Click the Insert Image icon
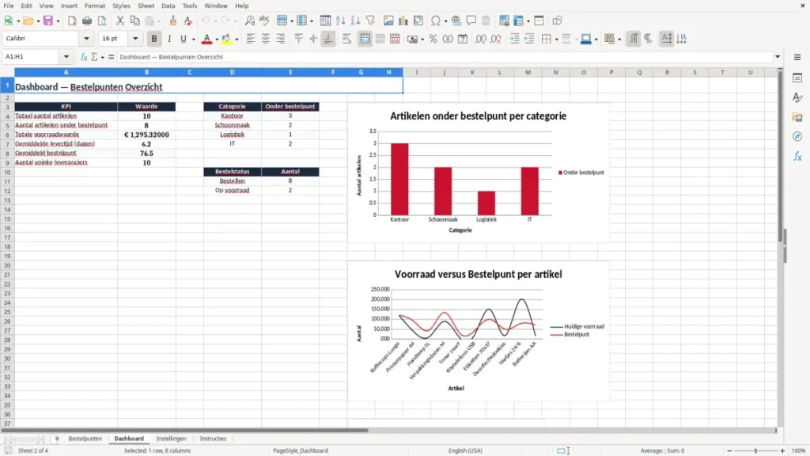Screen dimensions: 810x456 point(388,21)
